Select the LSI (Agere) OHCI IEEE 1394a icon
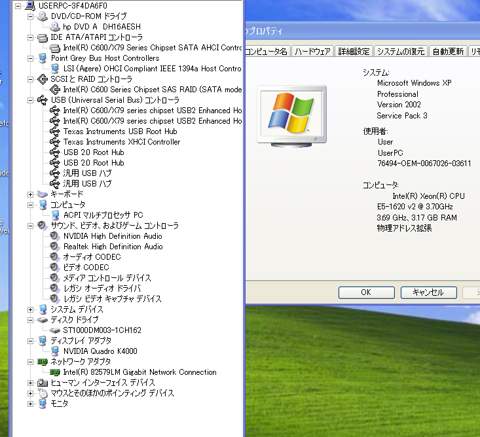Image resolution: width=480 pixels, height=437 pixels. click(55, 69)
